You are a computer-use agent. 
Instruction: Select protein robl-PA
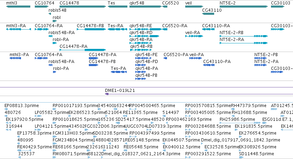point(54,72)
